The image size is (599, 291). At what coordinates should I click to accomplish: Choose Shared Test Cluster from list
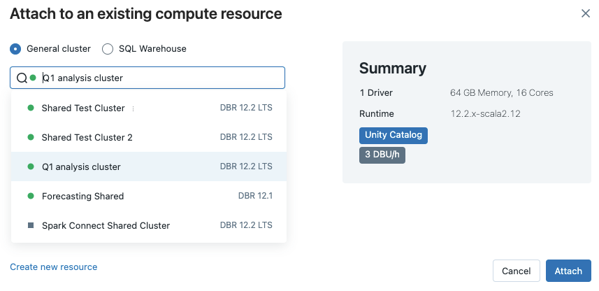(x=83, y=108)
